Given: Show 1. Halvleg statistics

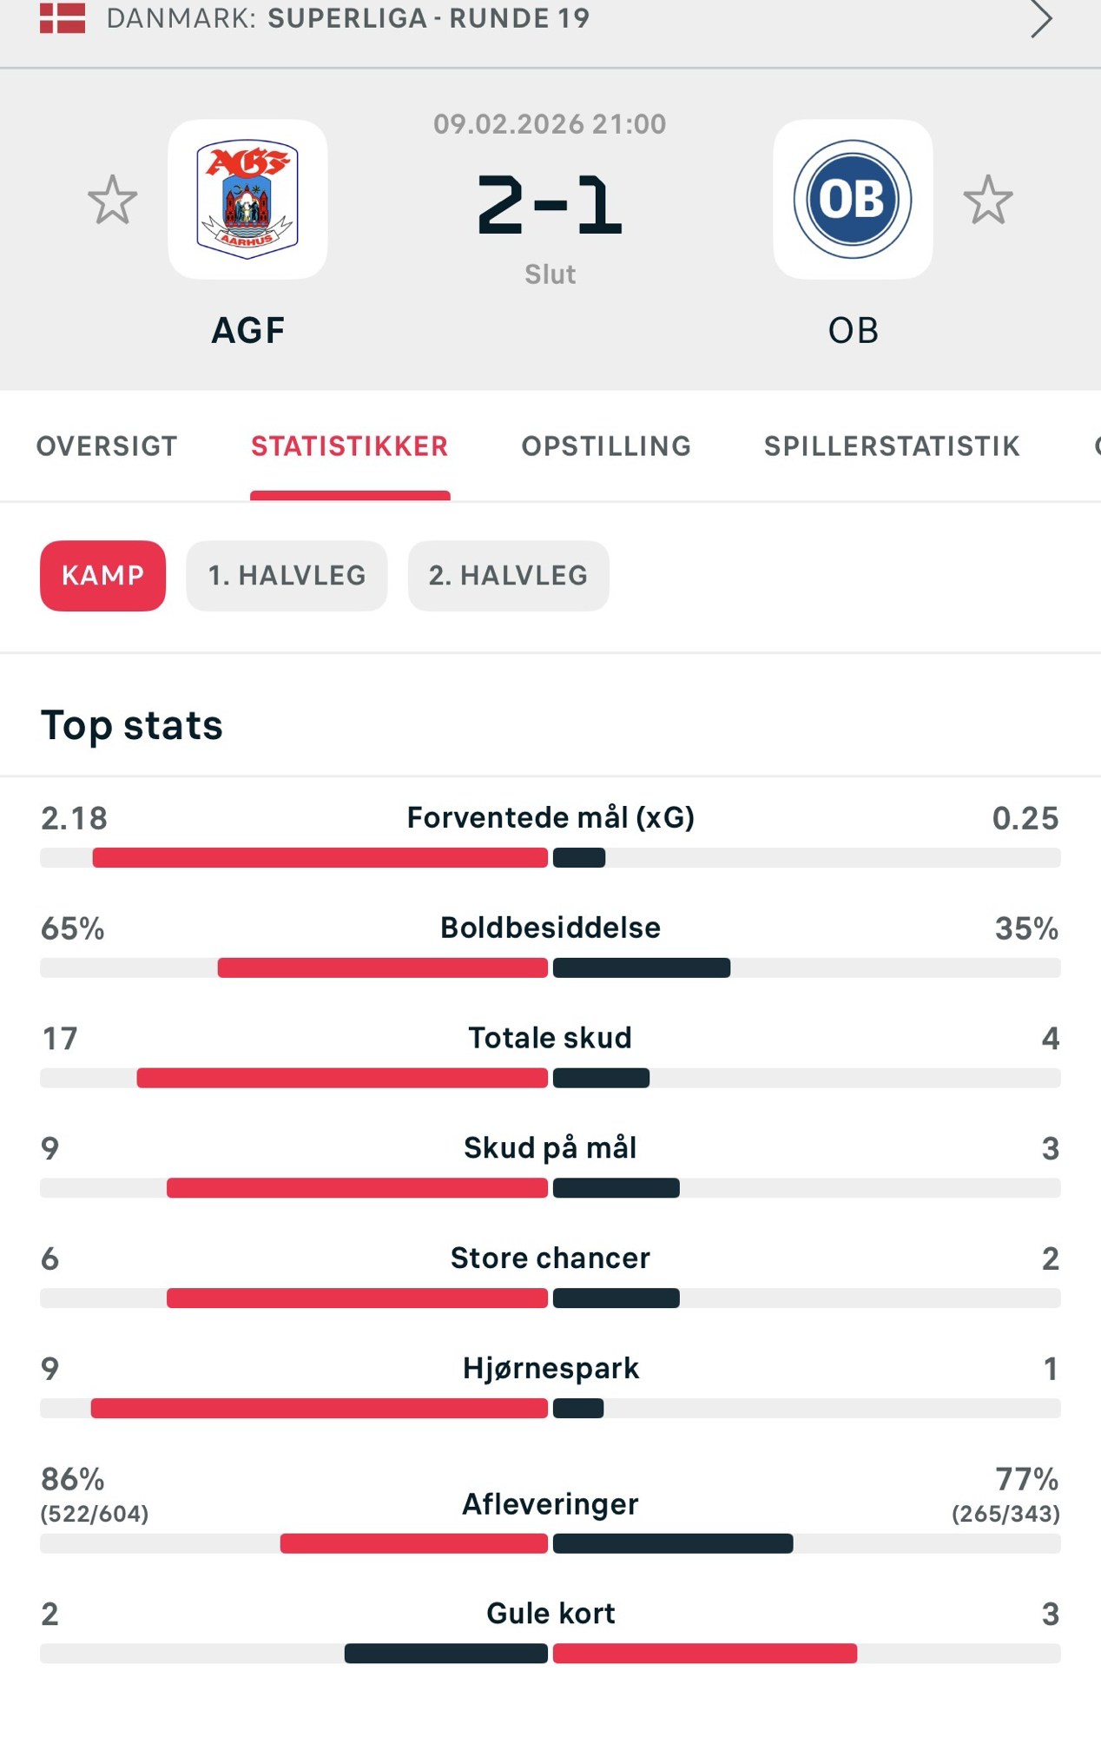Looking at the screenshot, I should click(x=287, y=576).
